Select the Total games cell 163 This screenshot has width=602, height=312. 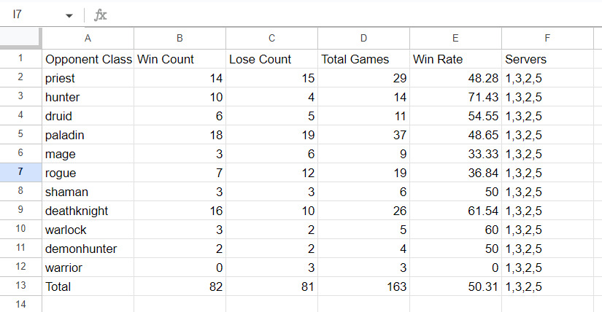tap(363, 286)
